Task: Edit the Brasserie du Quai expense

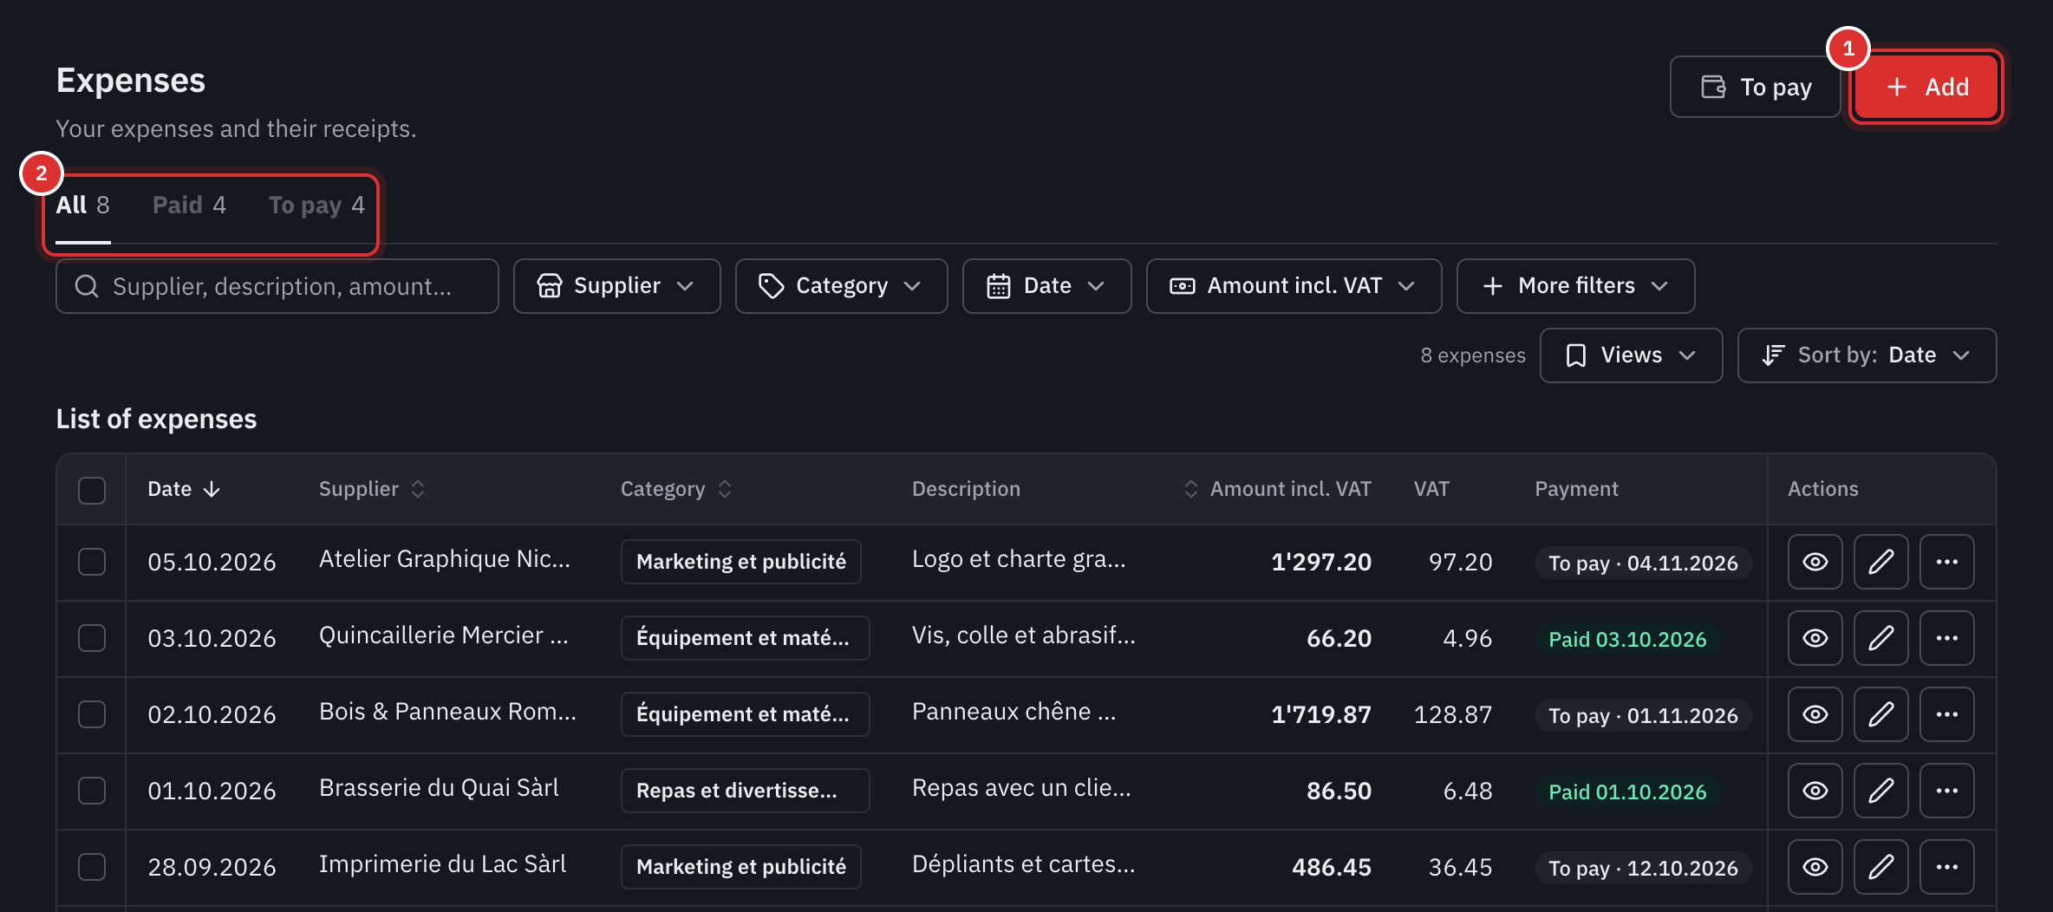Action: pos(1880,791)
